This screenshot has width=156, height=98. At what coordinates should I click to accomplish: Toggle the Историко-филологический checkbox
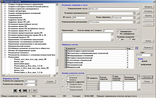tap(66, 58)
